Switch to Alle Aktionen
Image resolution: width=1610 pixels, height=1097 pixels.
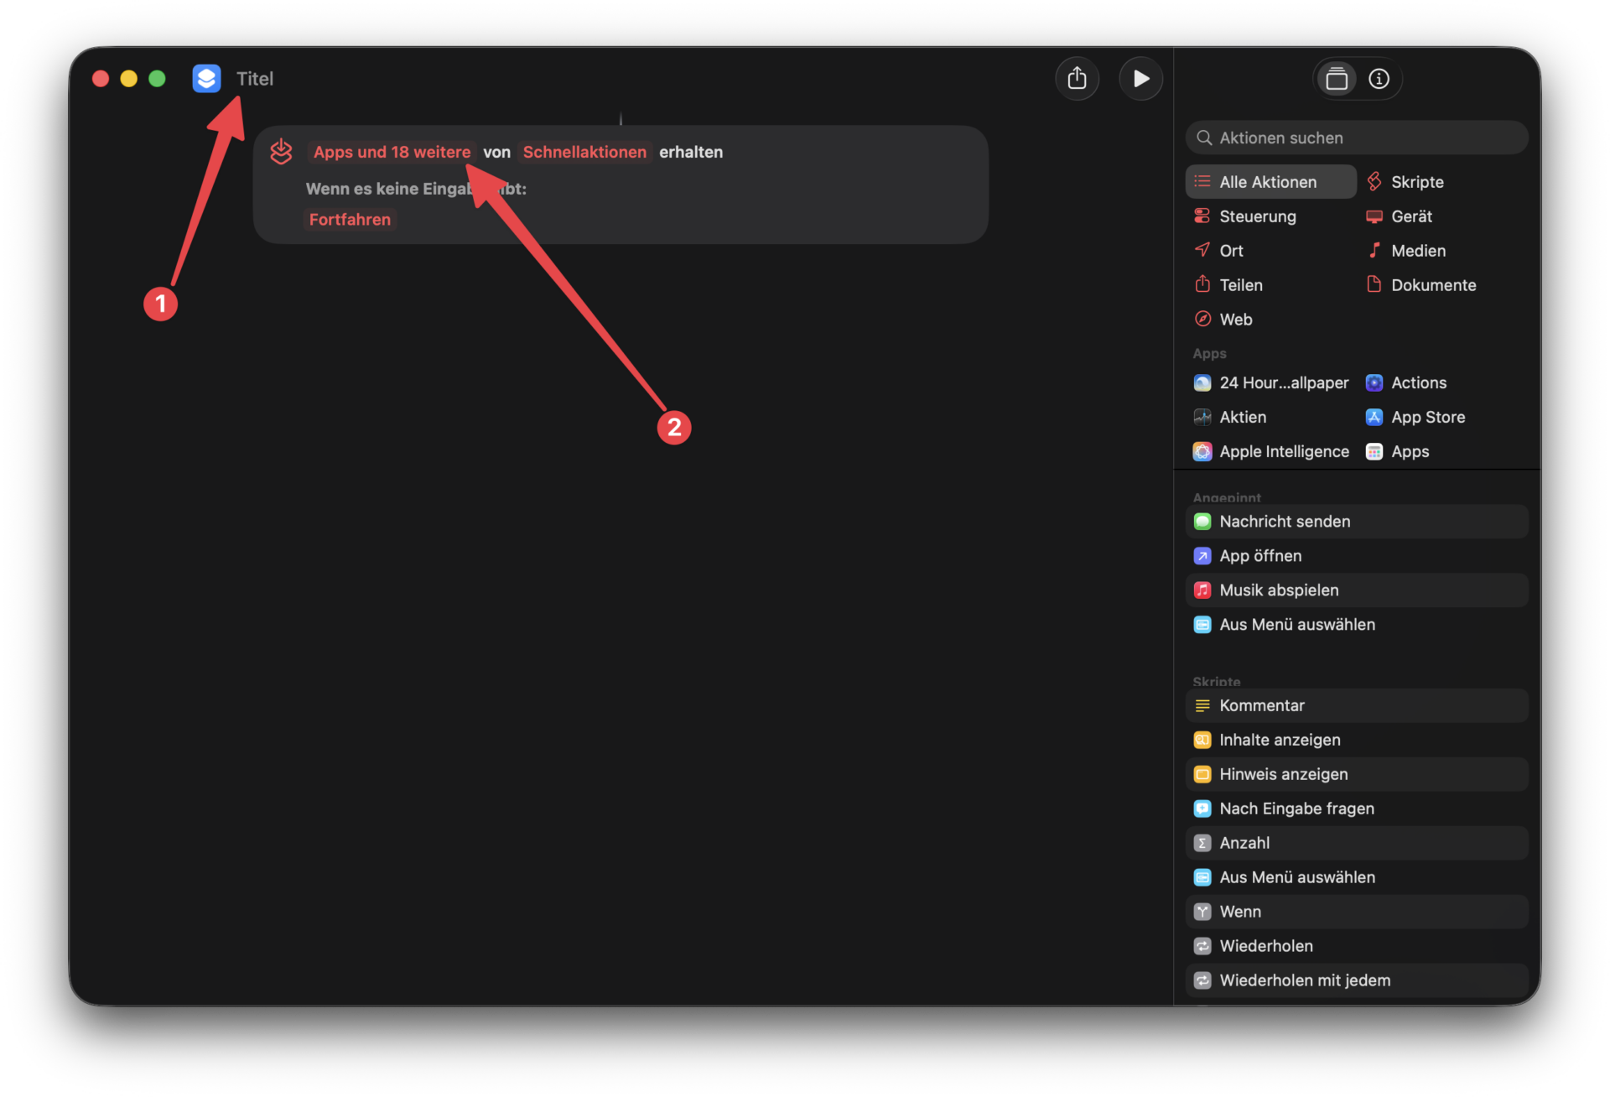point(1268,181)
